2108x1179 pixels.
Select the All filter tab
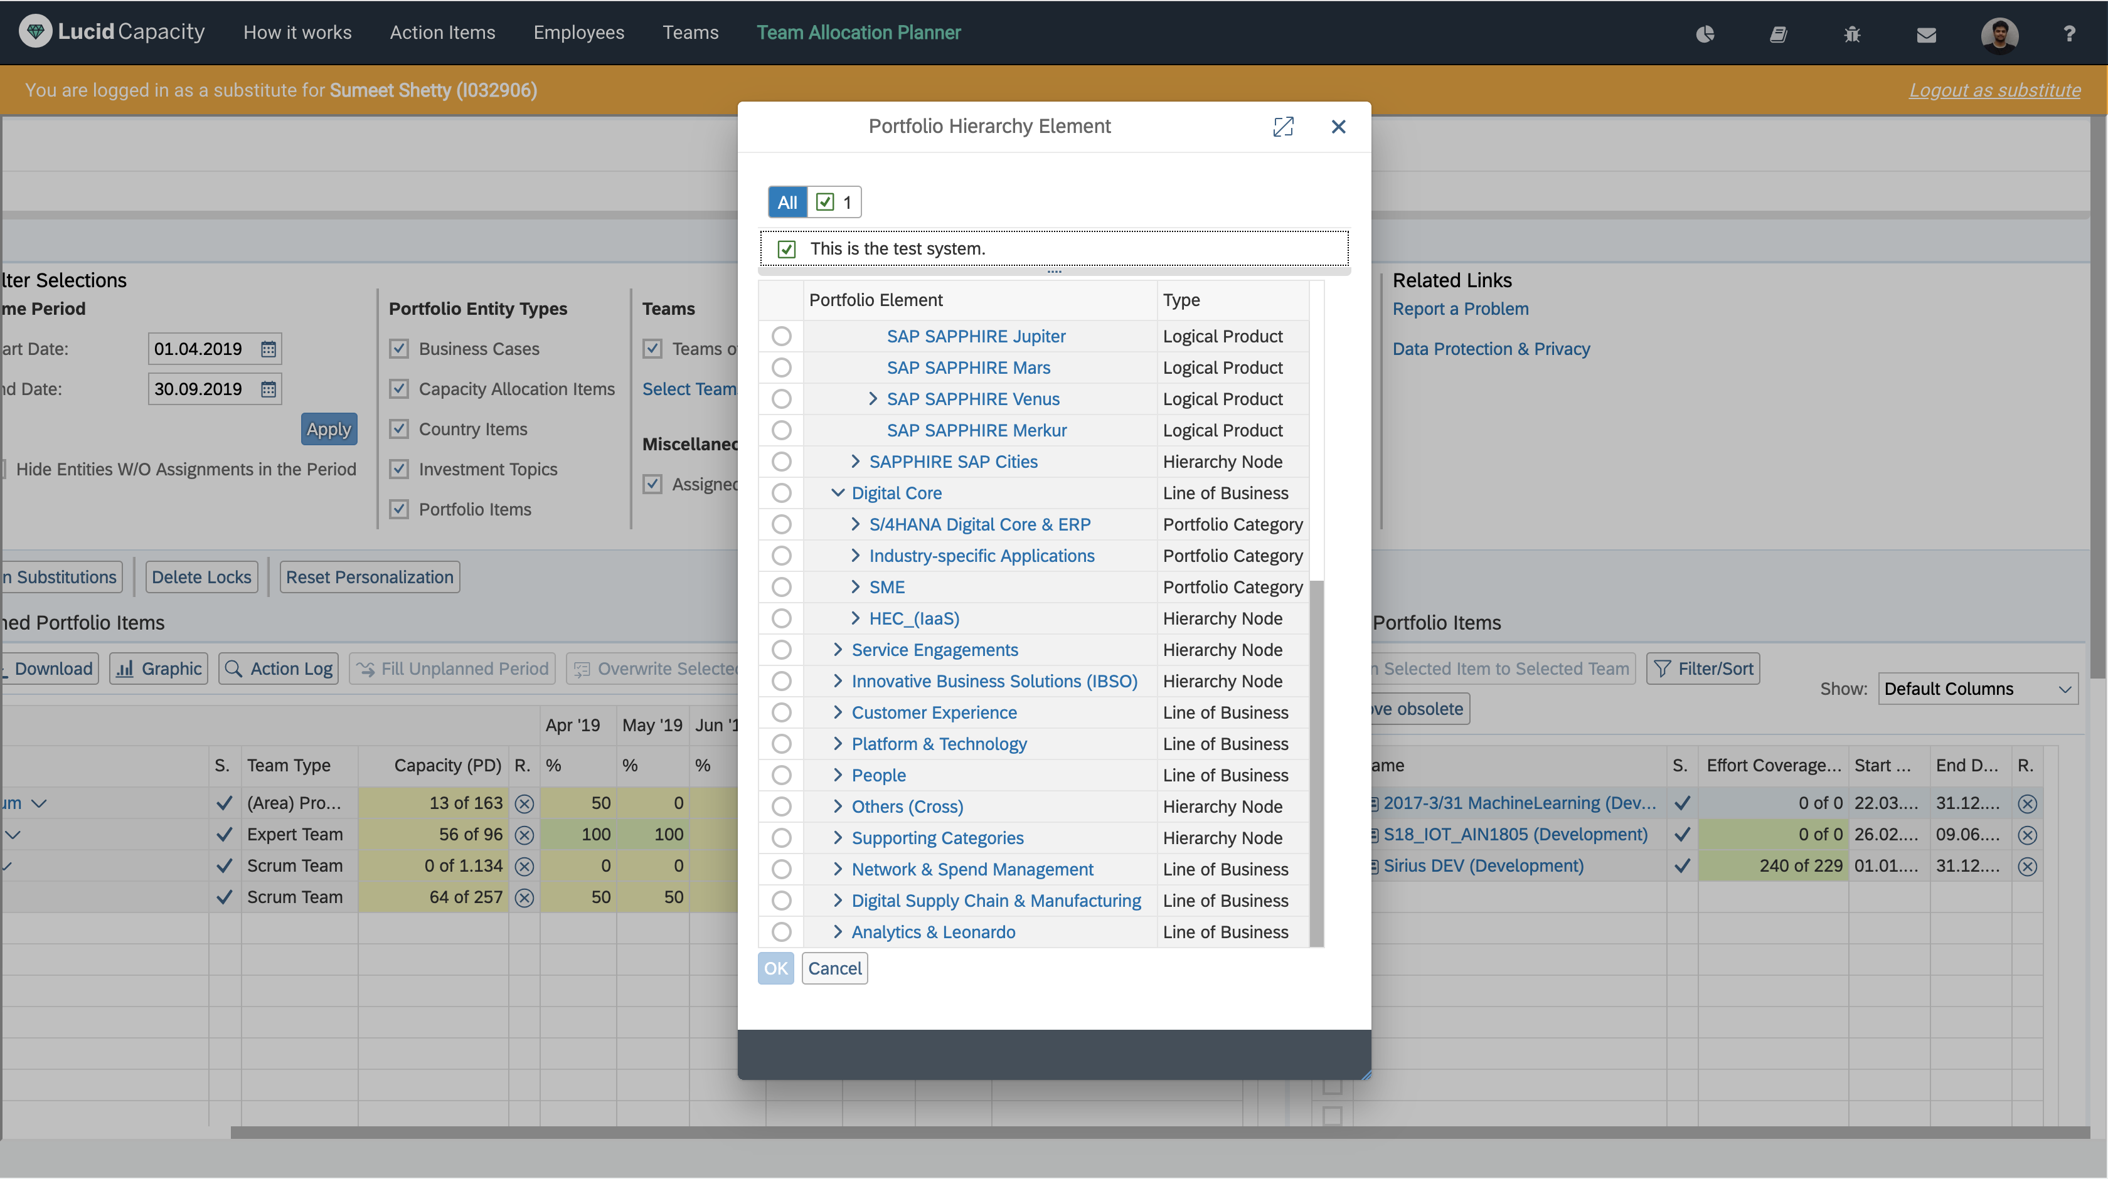click(x=787, y=202)
